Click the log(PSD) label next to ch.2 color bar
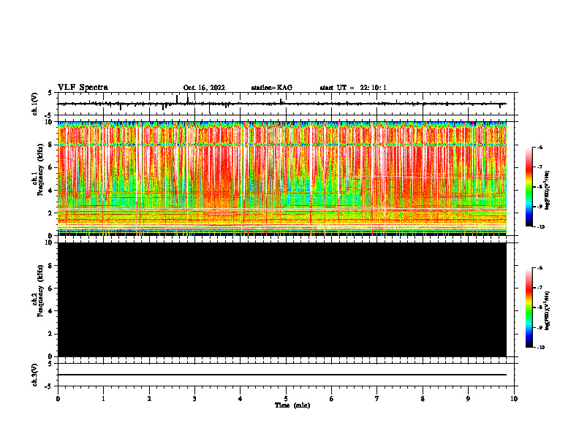This screenshot has width=579, height=447. [x=547, y=311]
